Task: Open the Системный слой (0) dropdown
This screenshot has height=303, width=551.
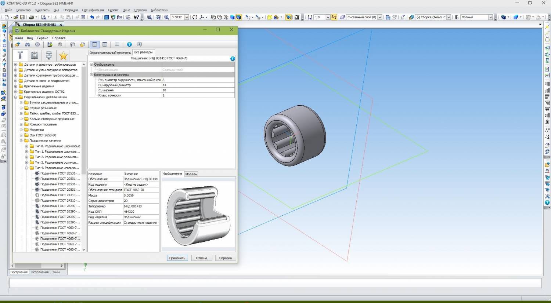Action: coord(380,17)
